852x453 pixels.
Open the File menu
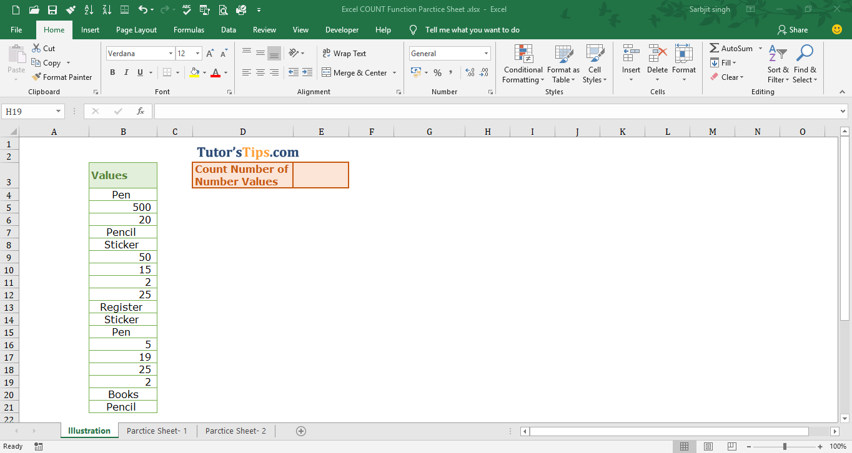16,30
